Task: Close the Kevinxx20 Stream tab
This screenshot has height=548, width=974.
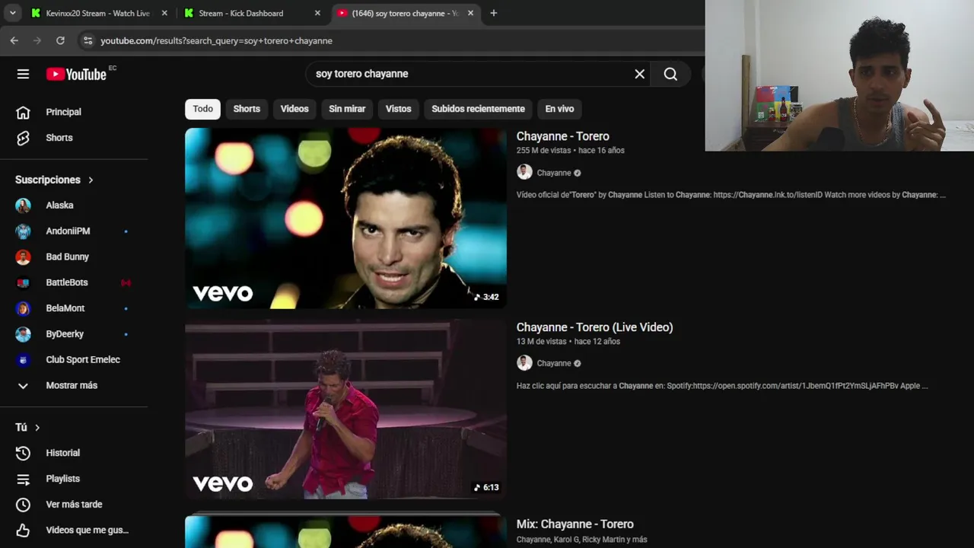Action: coord(164,13)
